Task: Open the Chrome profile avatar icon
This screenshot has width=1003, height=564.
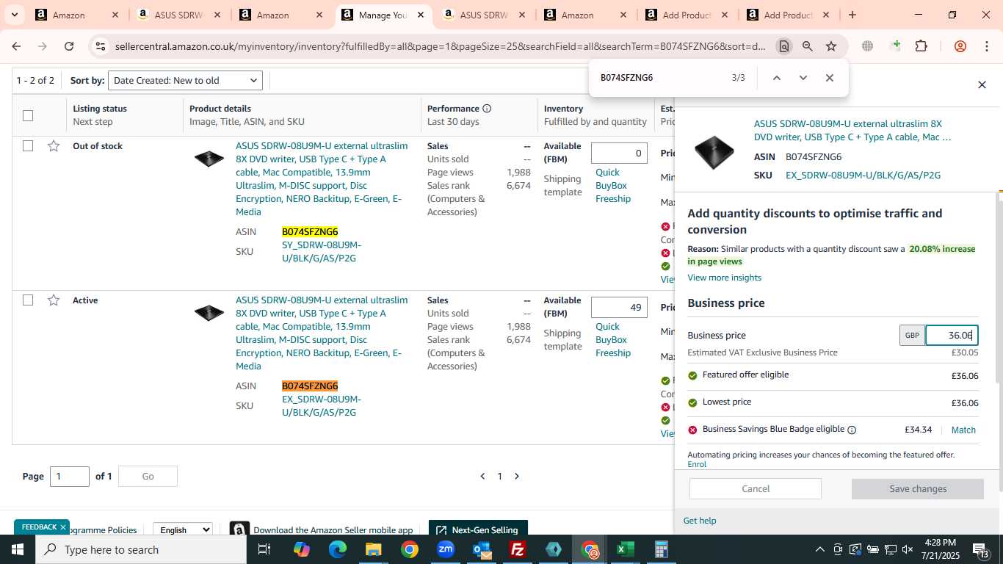Action: pos(960,46)
